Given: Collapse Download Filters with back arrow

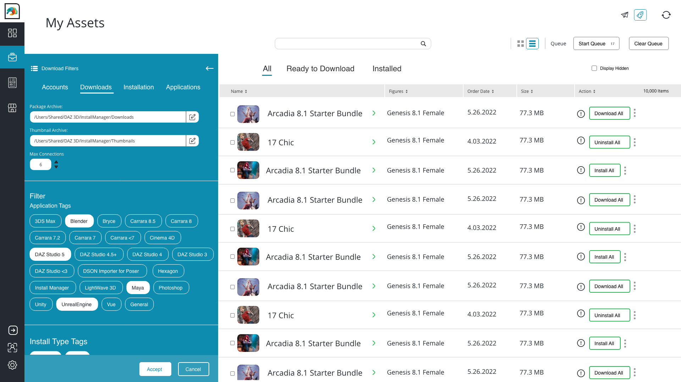Looking at the screenshot, I should pyautogui.click(x=210, y=68).
